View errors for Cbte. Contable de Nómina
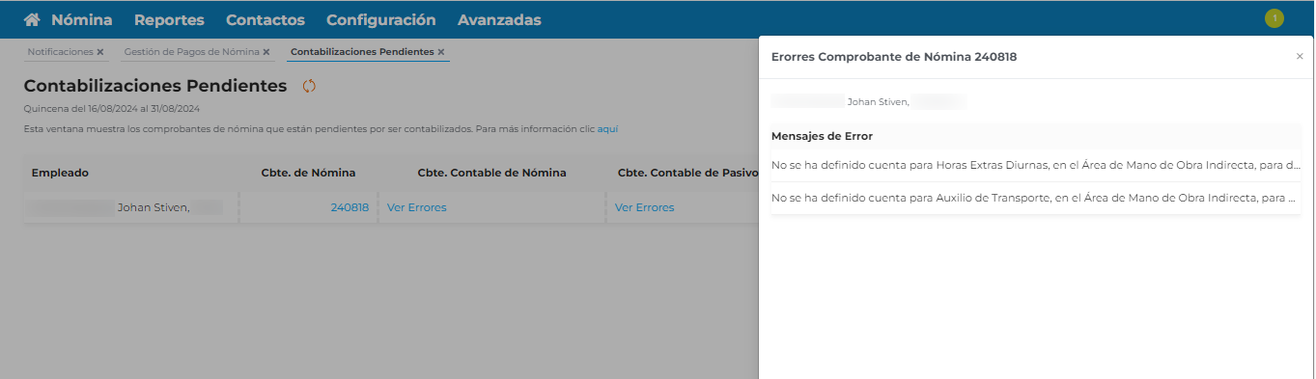1316x379 pixels. [x=417, y=207]
